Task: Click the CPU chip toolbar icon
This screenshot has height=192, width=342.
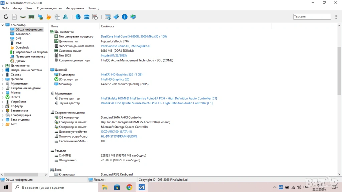Action: [x=23, y=17]
